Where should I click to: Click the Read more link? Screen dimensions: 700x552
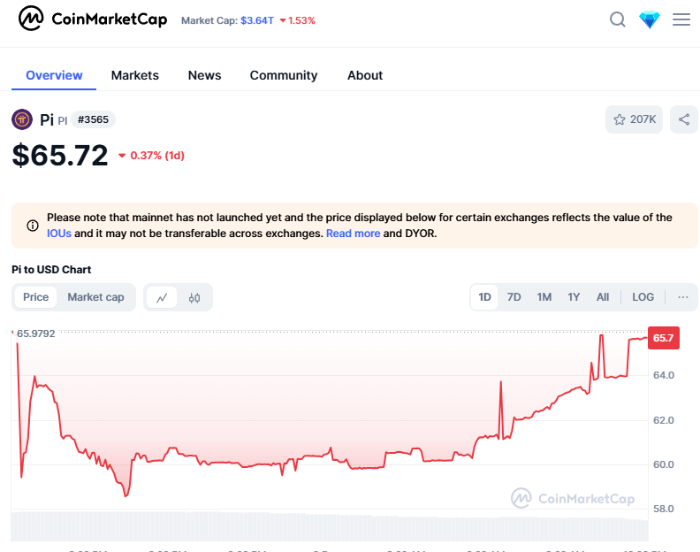[x=354, y=234]
